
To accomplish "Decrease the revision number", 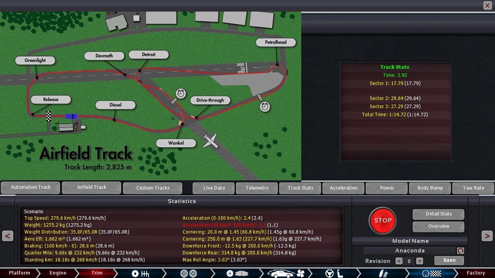I will click(x=399, y=261).
